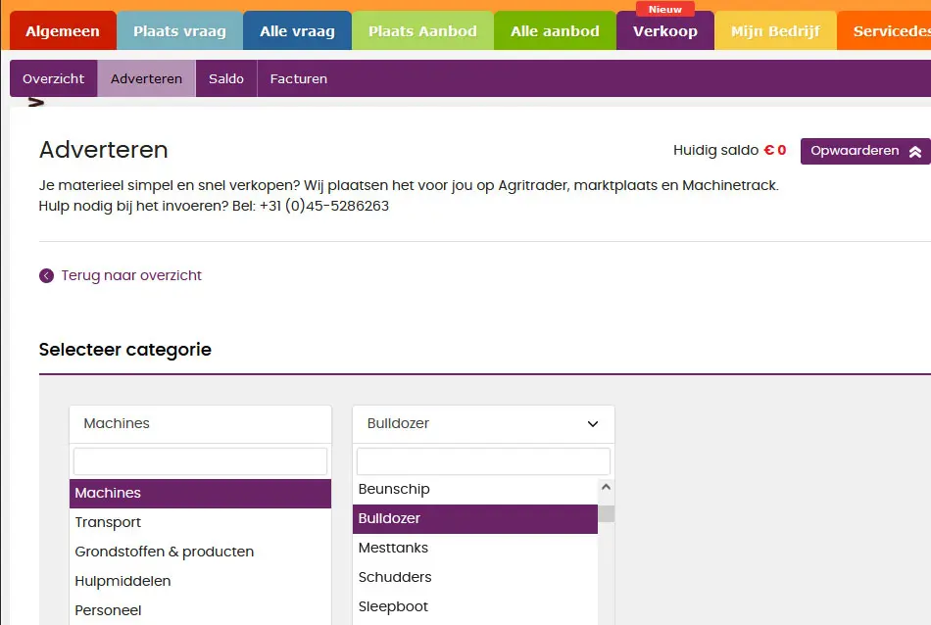Focus the subcategory search box under Bulldozer
Viewport: 931px width, 625px height.
tap(483, 461)
